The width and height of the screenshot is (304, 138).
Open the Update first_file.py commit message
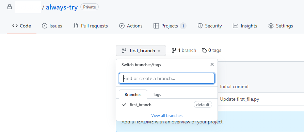(240, 99)
